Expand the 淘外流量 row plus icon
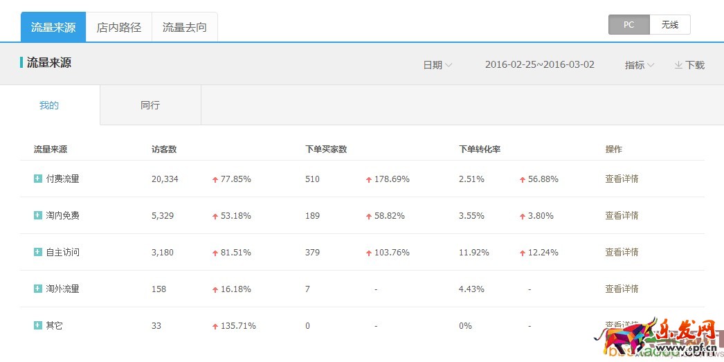This screenshot has width=724, height=362. pyautogui.click(x=38, y=289)
